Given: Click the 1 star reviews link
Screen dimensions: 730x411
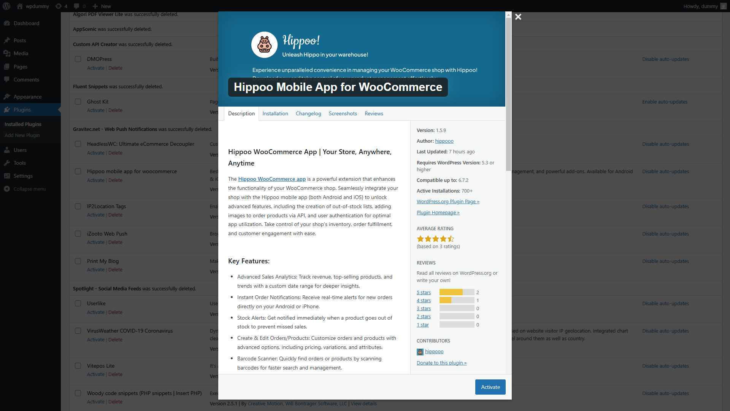Looking at the screenshot, I should pyautogui.click(x=422, y=325).
